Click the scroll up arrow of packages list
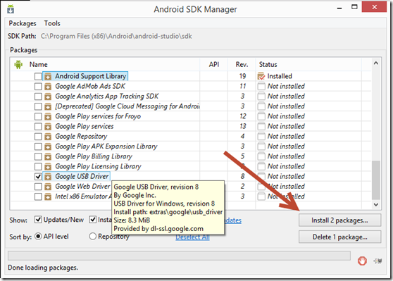Viewport: 393px width, 281px height. click(375, 63)
